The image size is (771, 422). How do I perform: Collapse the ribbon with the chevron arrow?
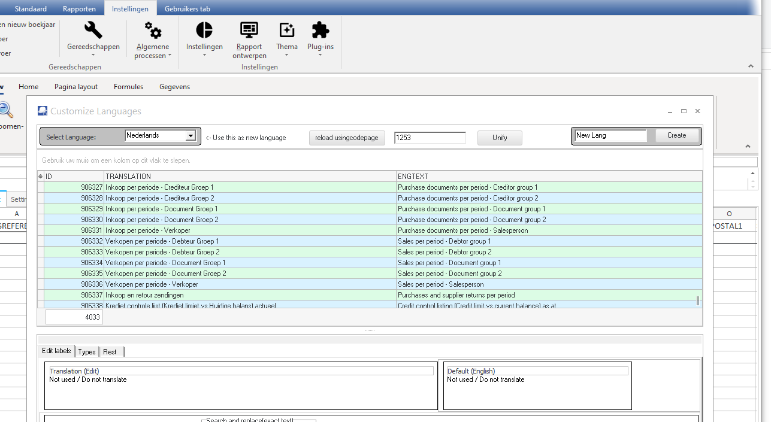(751, 66)
